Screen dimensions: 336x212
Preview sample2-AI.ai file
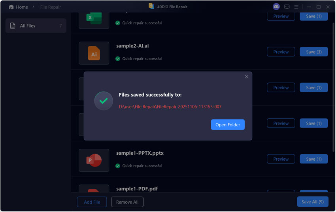281,52
